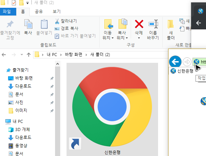206x156 pixels.
Task: Click the 복사 (copy) icon
Action: tap(28, 24)
